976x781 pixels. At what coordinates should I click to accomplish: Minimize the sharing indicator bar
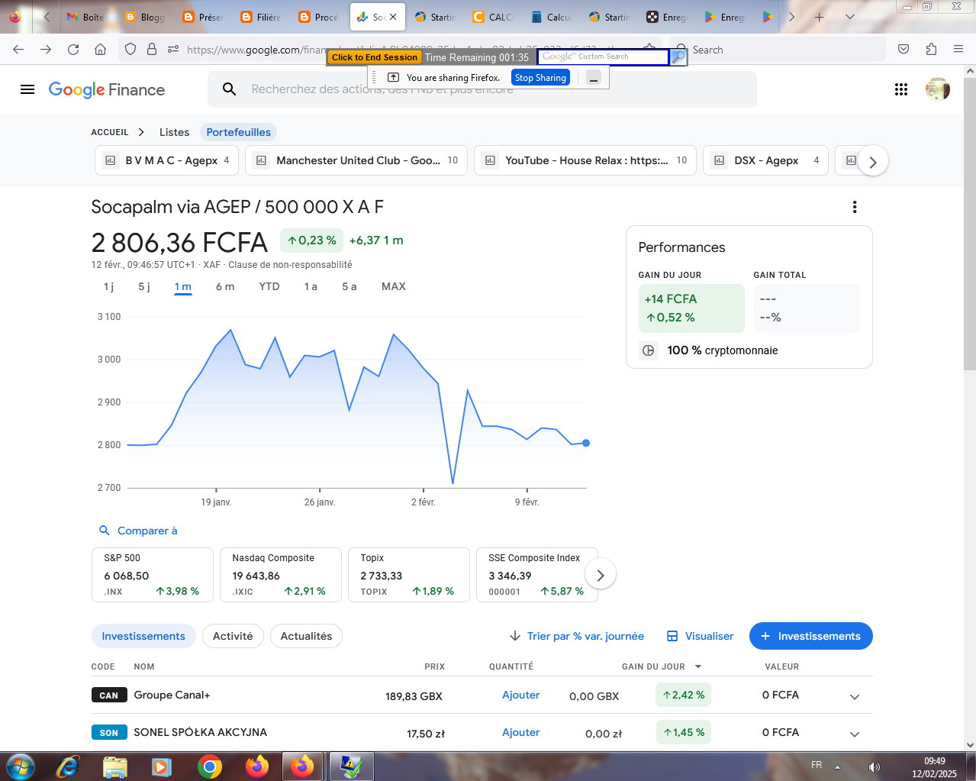click(x=594, y=78)
